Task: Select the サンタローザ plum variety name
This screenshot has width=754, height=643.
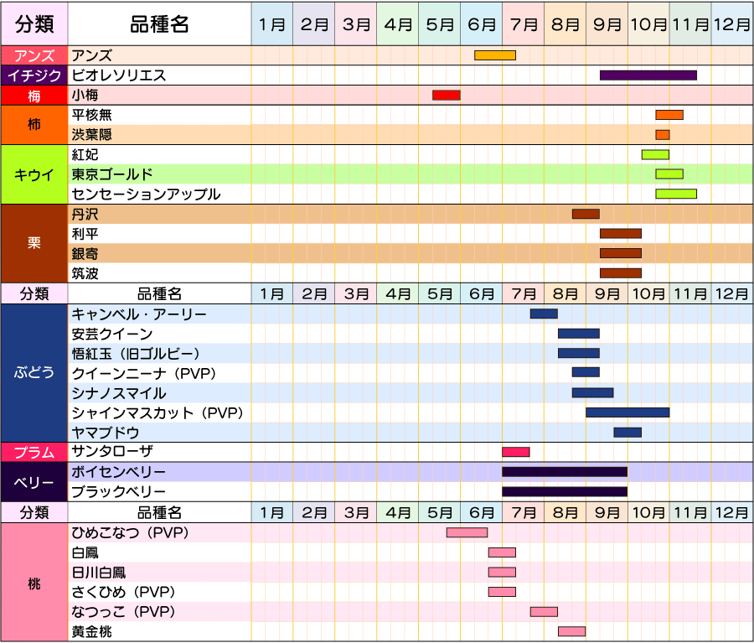Action: [112, 451]
